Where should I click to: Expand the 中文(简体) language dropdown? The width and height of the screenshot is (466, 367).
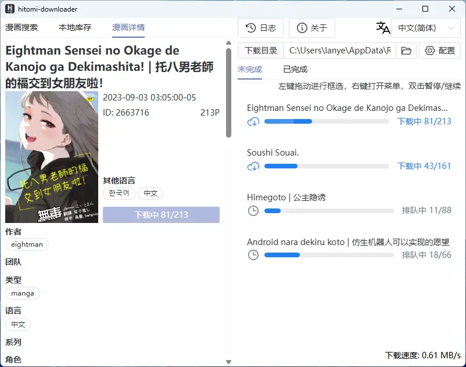[426, 28]
